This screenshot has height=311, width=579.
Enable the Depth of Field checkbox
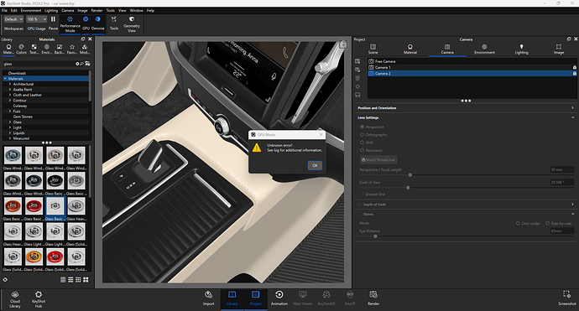click(360, 205)
